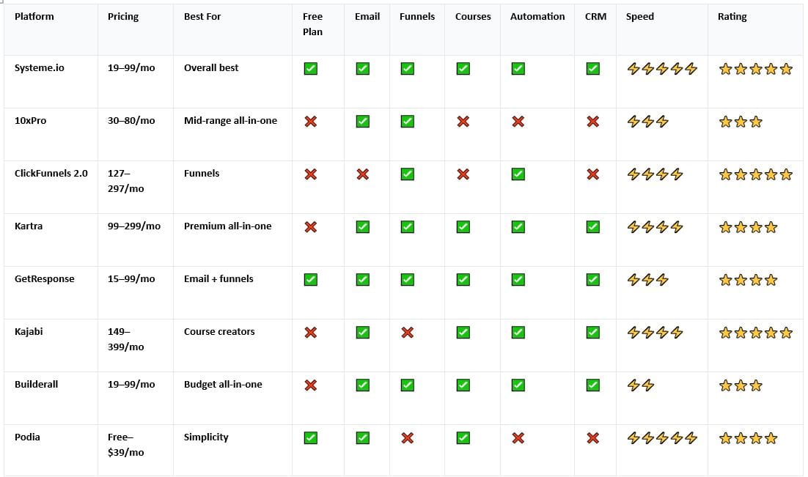Click Builderall's Free Plan red X
The width and height of the screenshot is (808, 477).
pyautogui.click(x=311, y=385)
